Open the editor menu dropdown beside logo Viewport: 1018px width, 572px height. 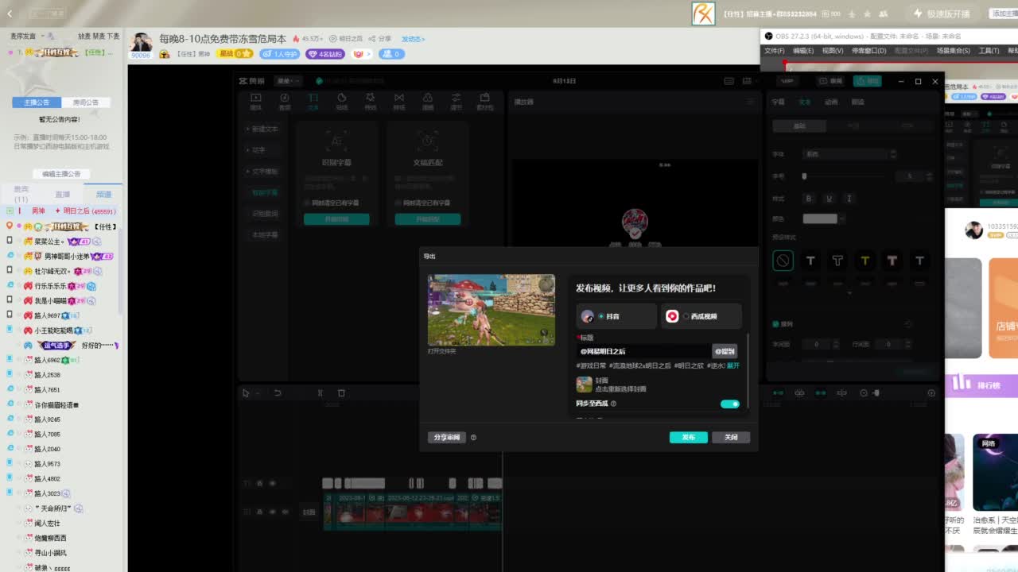click(288, 80)
